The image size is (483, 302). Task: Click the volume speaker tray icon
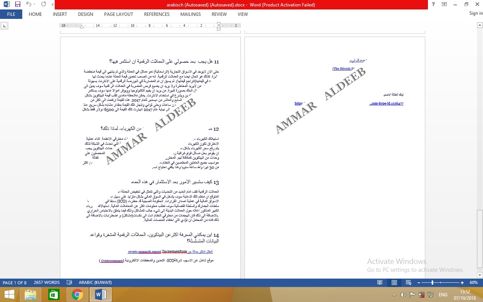[x=403, y=295]
